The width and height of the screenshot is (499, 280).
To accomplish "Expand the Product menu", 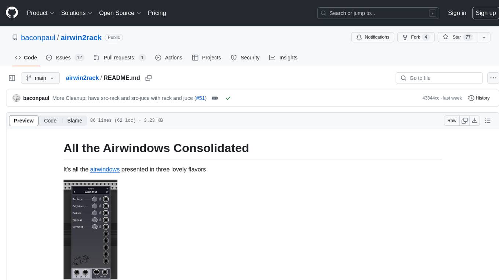I will pos(40,13).
